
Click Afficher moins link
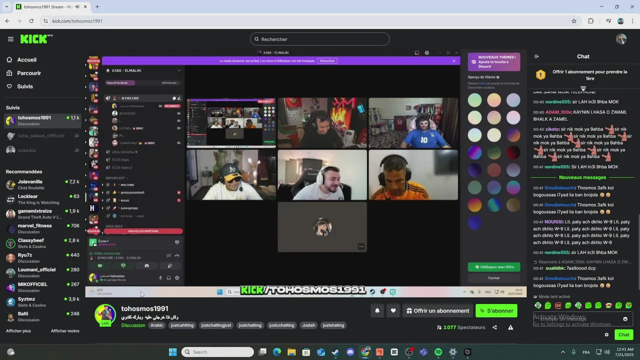(65, 331)
